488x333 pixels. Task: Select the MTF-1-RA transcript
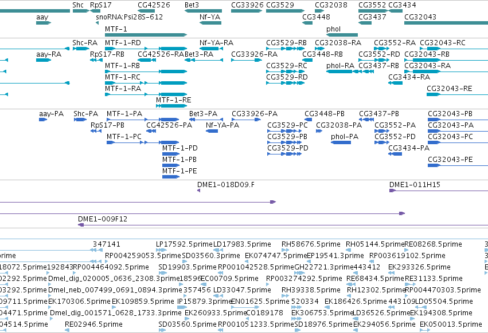pos(146,94)
